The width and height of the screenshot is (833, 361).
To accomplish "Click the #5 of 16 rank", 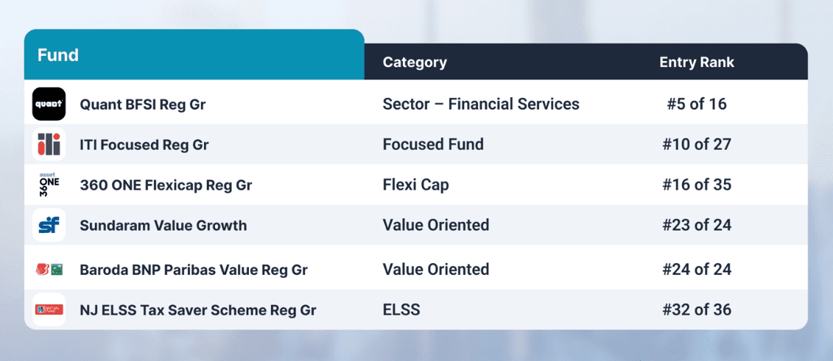I will click(x=697, y=104).
